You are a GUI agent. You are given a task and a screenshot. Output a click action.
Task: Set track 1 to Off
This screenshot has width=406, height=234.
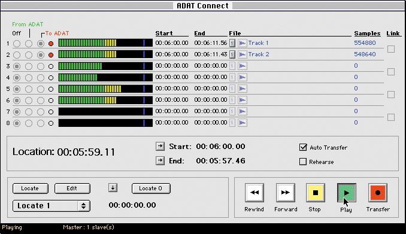tap(17, 44)
